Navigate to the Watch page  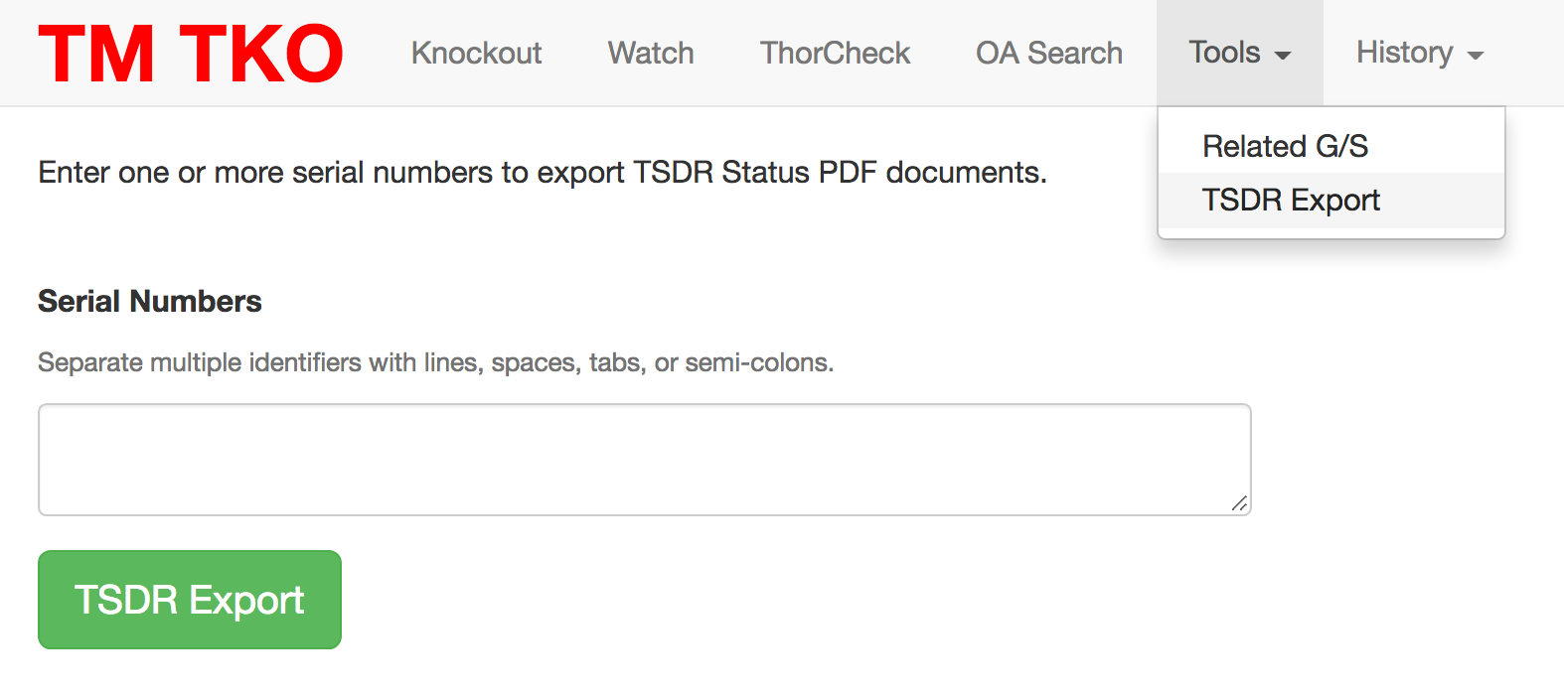click(650, 53)
